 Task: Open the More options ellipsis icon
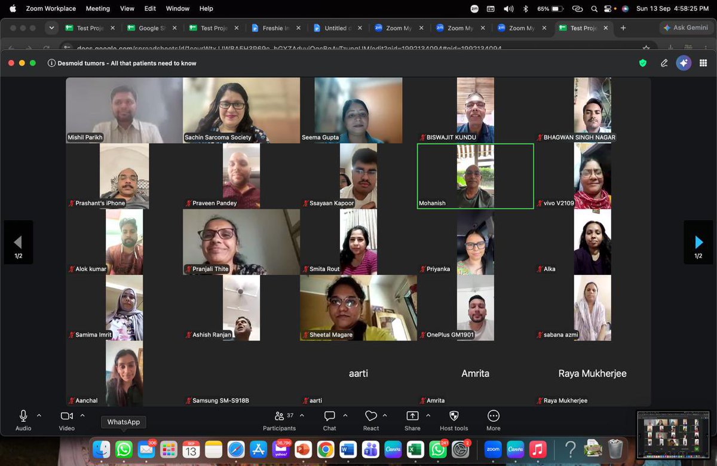pyautogui.click(x=494, y=416)
